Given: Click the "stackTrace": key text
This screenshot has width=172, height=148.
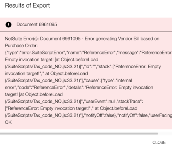Looking at the screenshot, I should coord(130,102).
